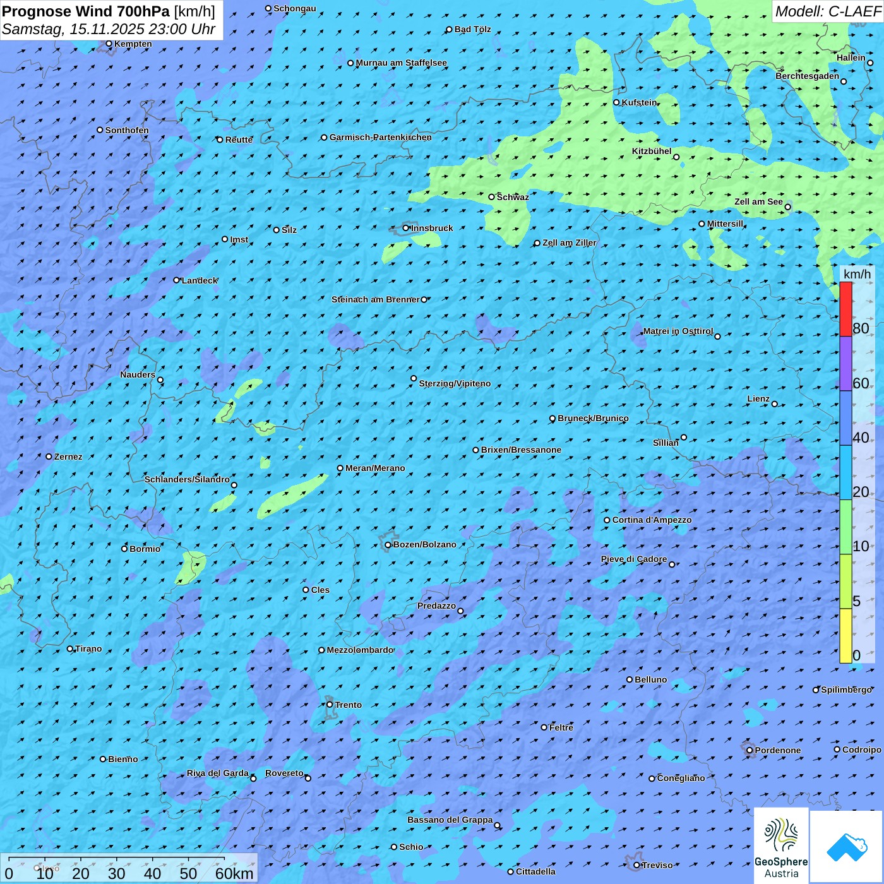Click the "60km" scale bar label
884x884 pixels.
point(234,873)
